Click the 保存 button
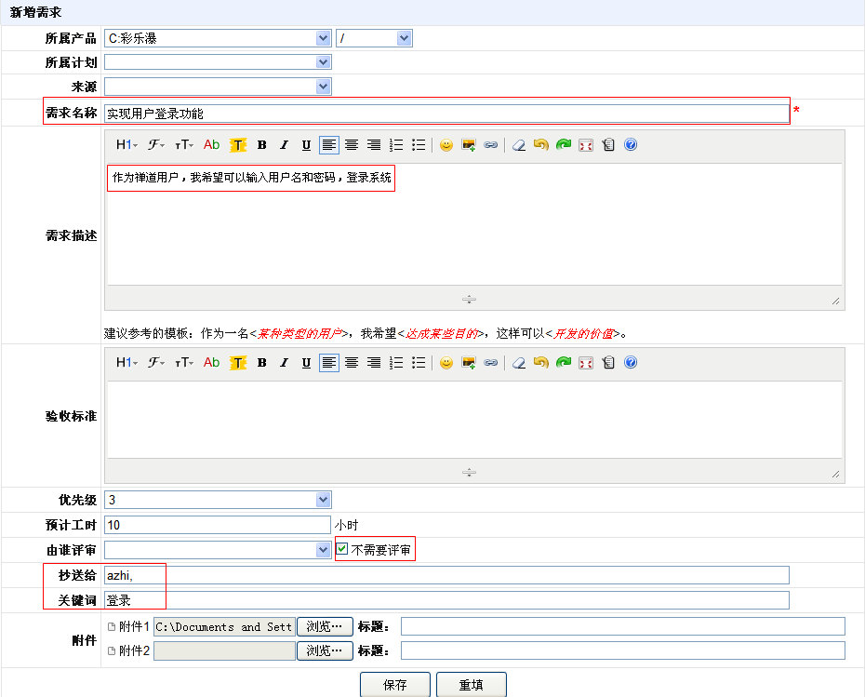865x697 pixels. click(395, 685)
